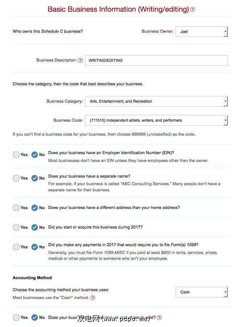Screen dimensions: 243x327
Task: Click the help icon beside the page title
Action: coord(193,9)
